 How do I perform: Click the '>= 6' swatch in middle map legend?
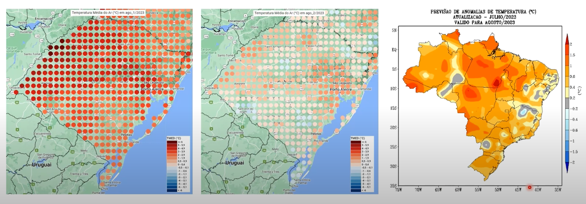(x=356, y=142)
